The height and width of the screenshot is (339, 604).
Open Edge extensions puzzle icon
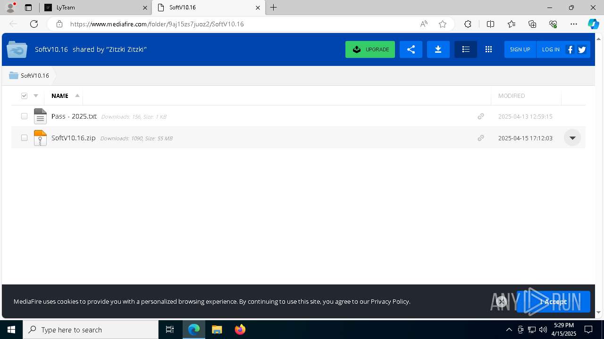point(468,24)
